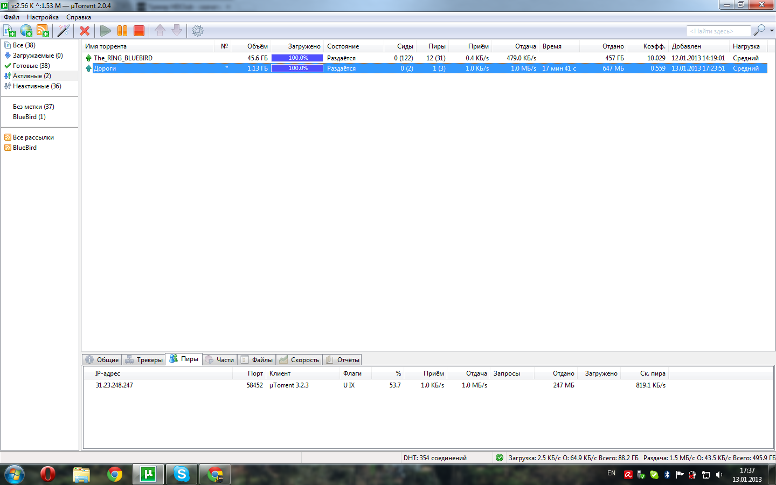Viewport: 776px width, 485px height.
Task: Switch to the Общие tab
Action: tap(102, 360)
